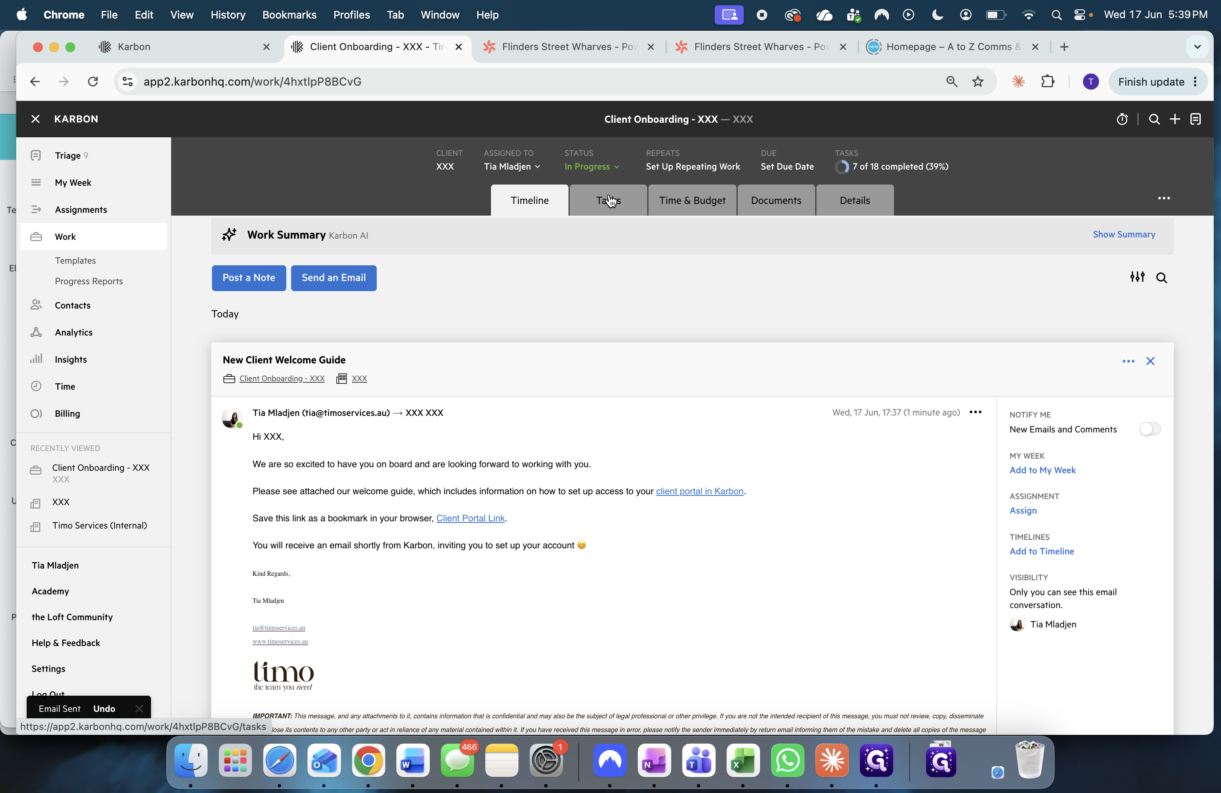Open the Time & Budget tab
1221x793 pixels.
click(692, 200)
